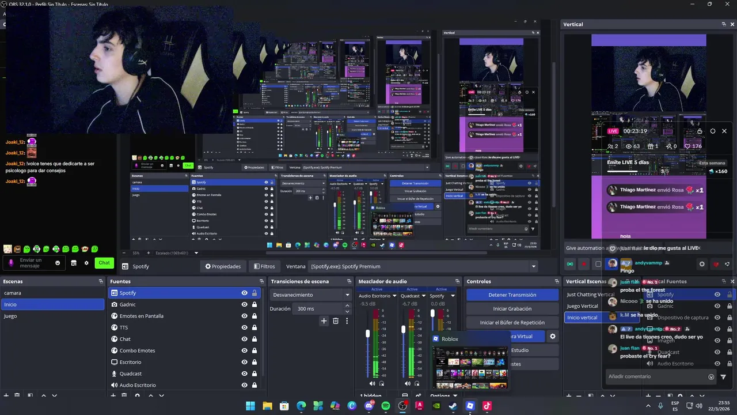The image size is (737, 415).
Task: Hide the Spotify source in Fuentes
Action: [x=245, y=293]
